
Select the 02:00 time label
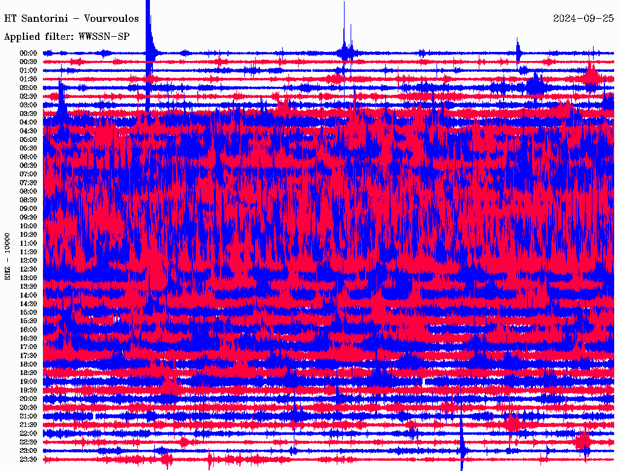tap(28, 88)
